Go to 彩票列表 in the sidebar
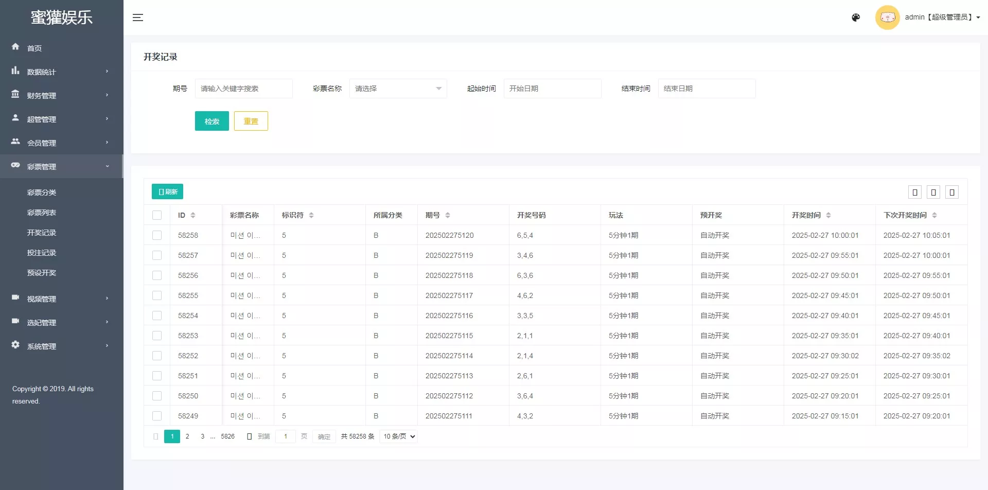988x490 pixels. 42,213
